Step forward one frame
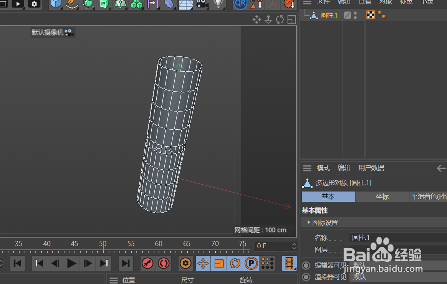This screenshot has width=447, height=284. tap(88, 264)
